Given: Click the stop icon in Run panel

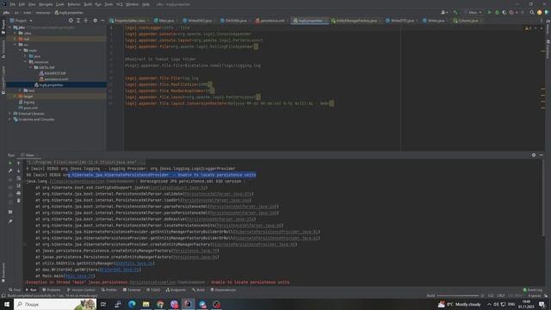Looking at the screenshot, I should point(10,179).
